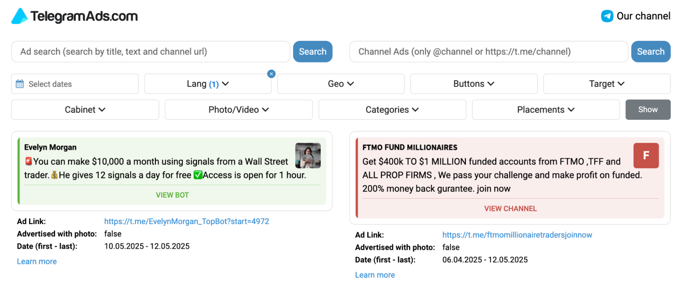Click the calendar icon in Select dates

[20, 84]
